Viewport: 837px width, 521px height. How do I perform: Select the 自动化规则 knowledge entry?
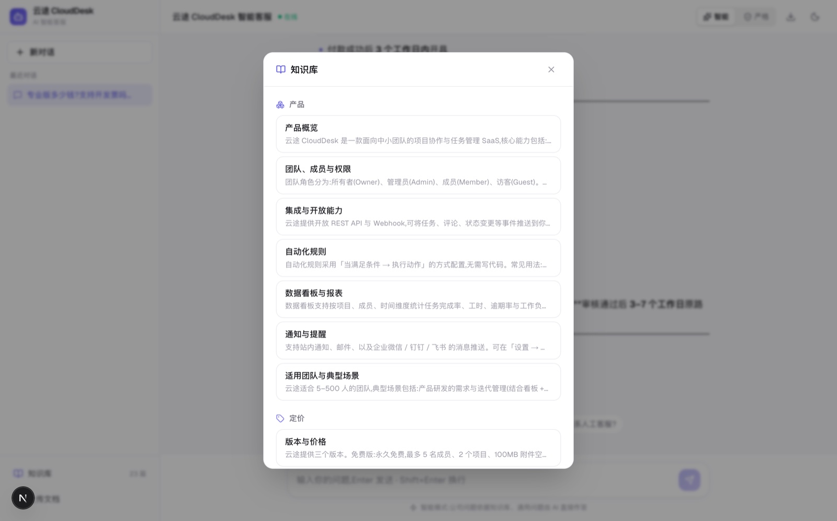pos(418,258)
